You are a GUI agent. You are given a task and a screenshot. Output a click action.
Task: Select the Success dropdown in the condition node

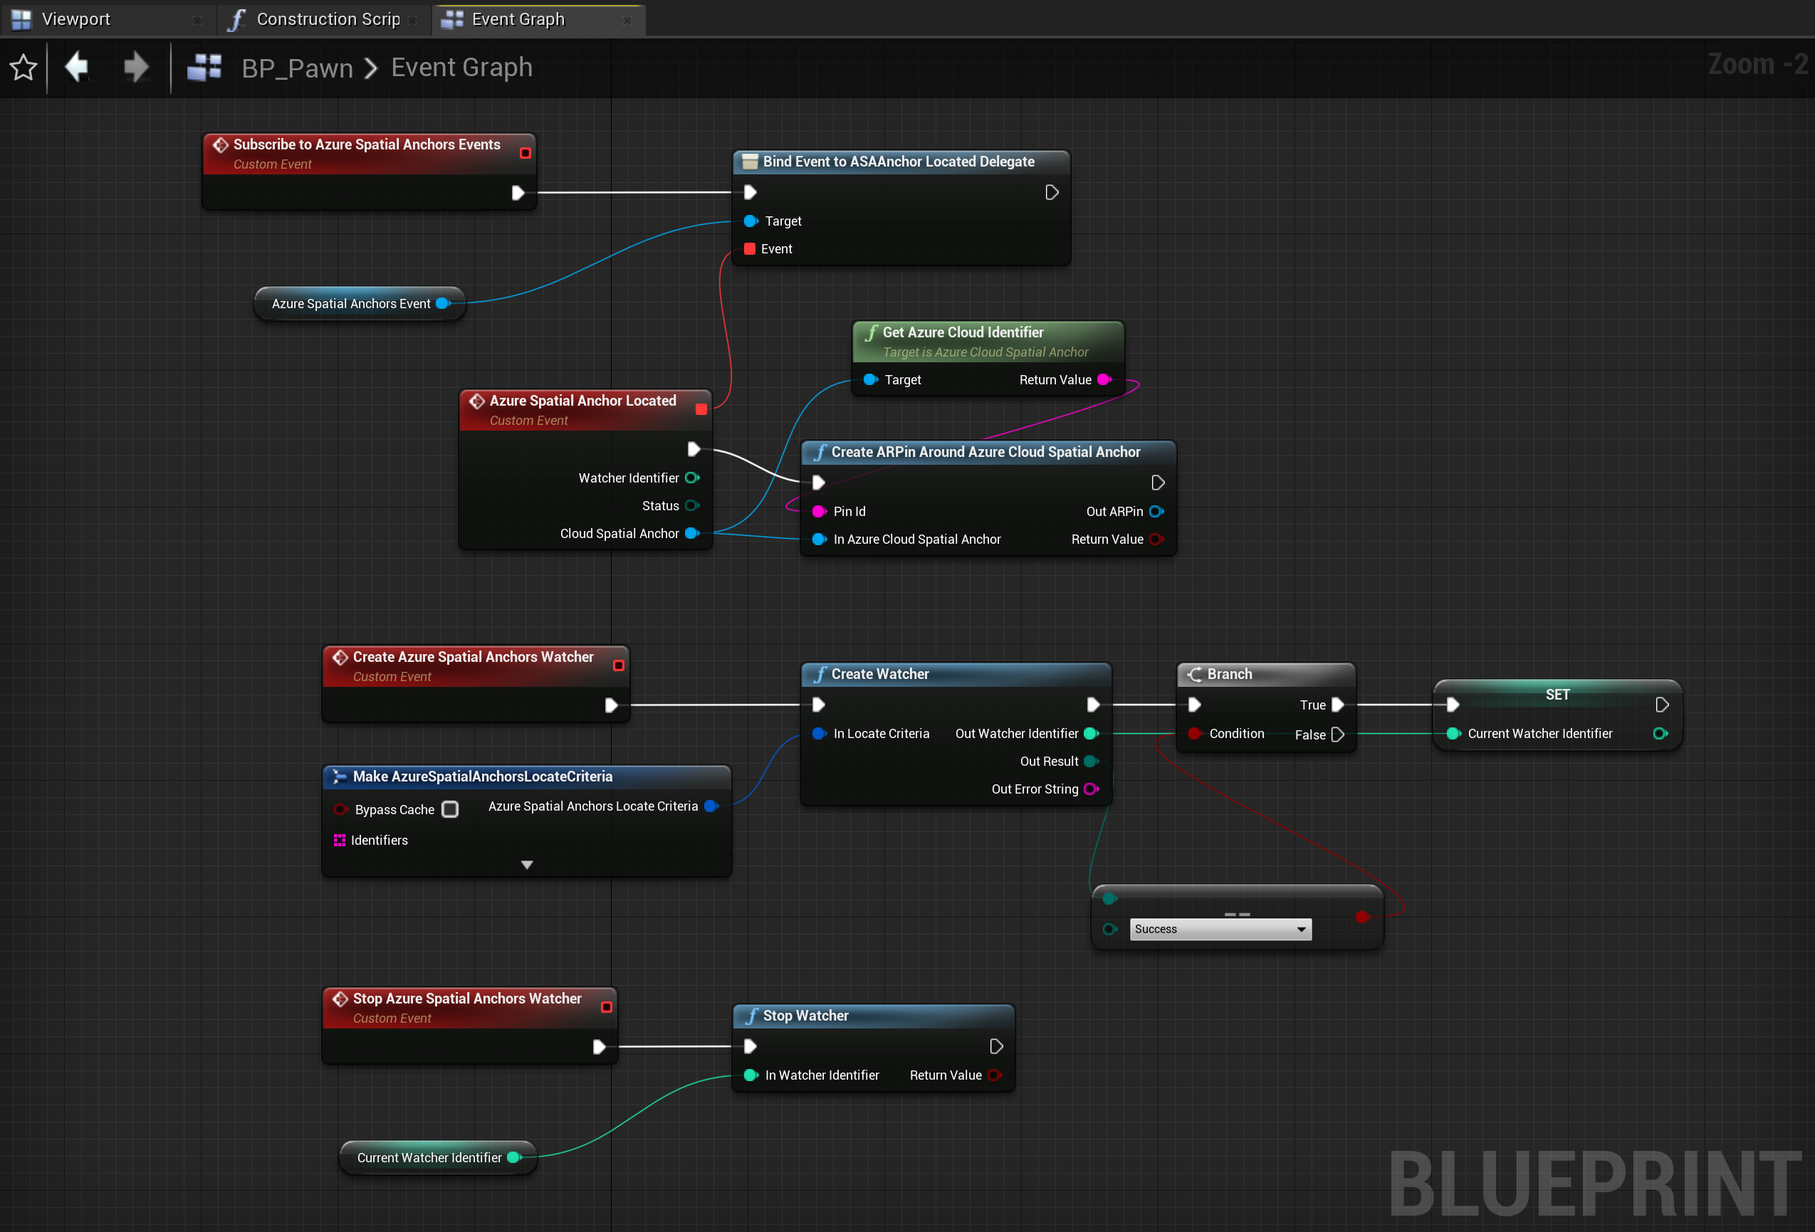[1214, 928]
